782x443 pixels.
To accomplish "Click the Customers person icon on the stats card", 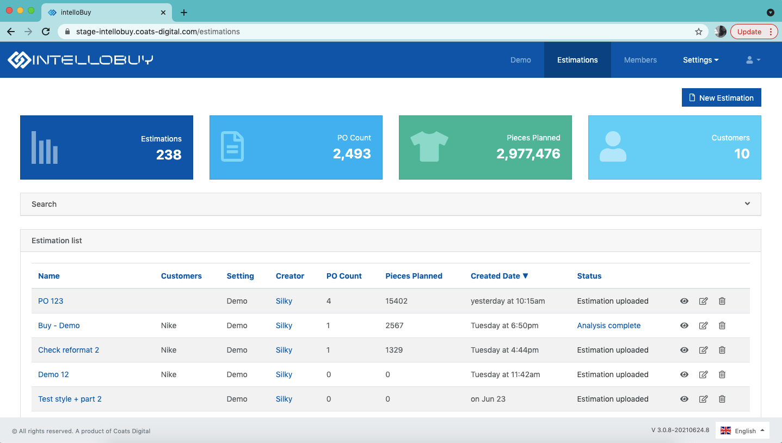I will pyautogui.click(x=613, y=146).
